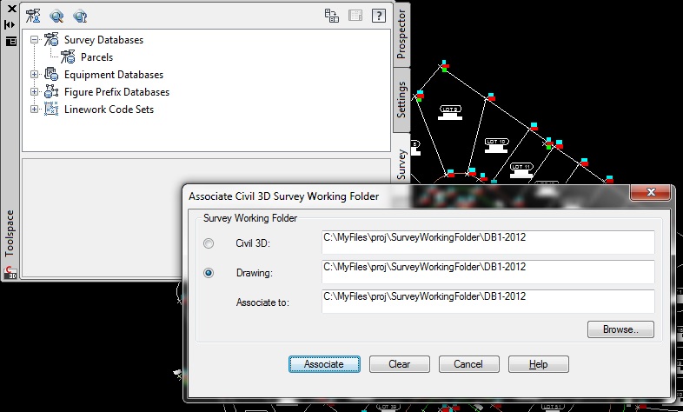Viewport: 683px width, 412px height.
Task: Open Toolspace help question mark icon
Action: tap(379, 16)
